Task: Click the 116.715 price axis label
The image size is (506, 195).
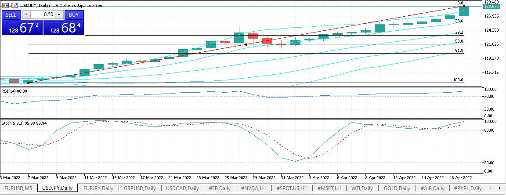Action: pyautogui.click(x=491, y=72)
